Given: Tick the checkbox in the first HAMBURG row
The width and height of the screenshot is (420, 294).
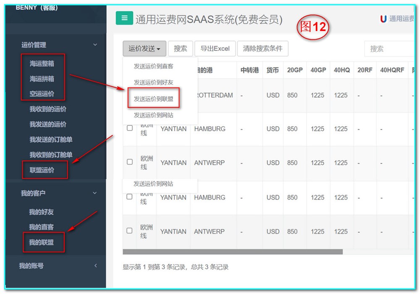Looking at the screenshot, I should pyautogui.click(x=130, y=128).
